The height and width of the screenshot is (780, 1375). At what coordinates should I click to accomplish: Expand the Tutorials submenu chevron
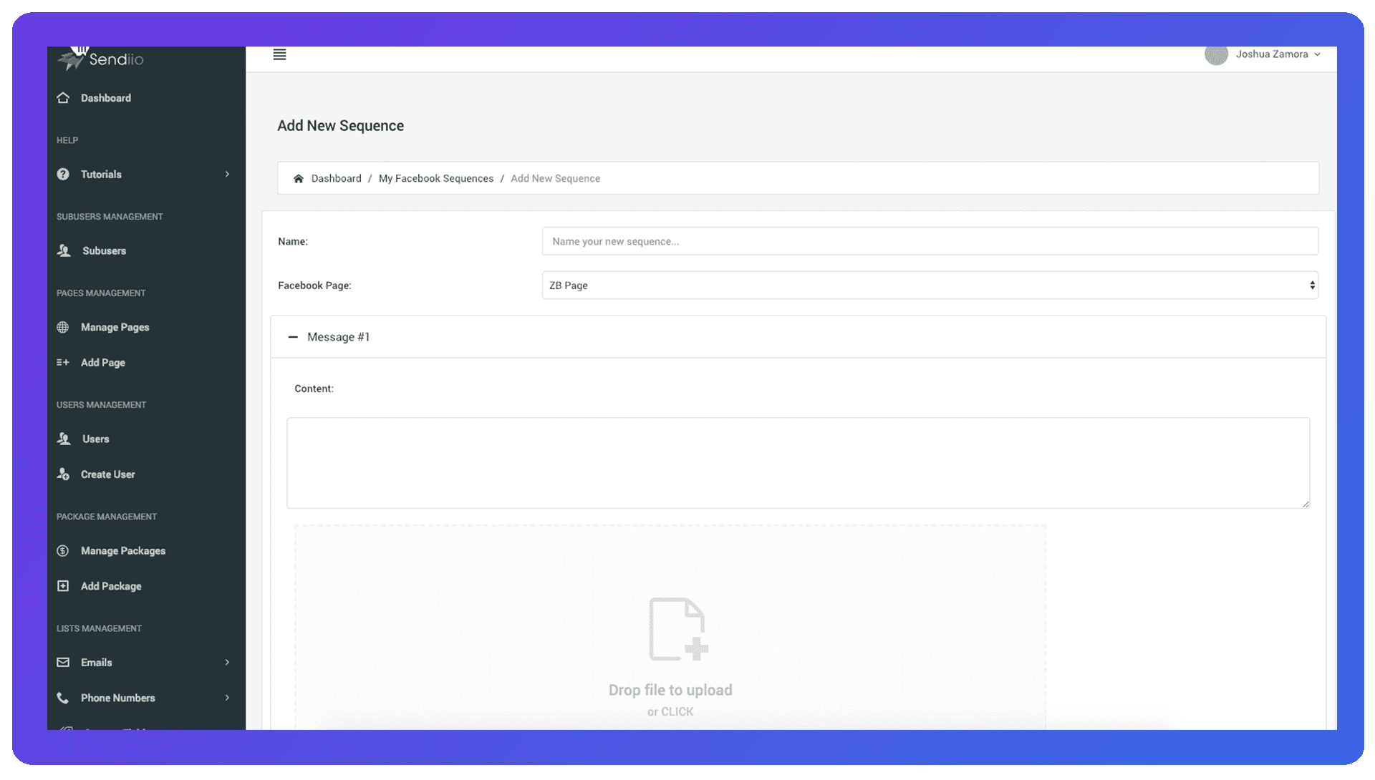[x=227, y=175]
